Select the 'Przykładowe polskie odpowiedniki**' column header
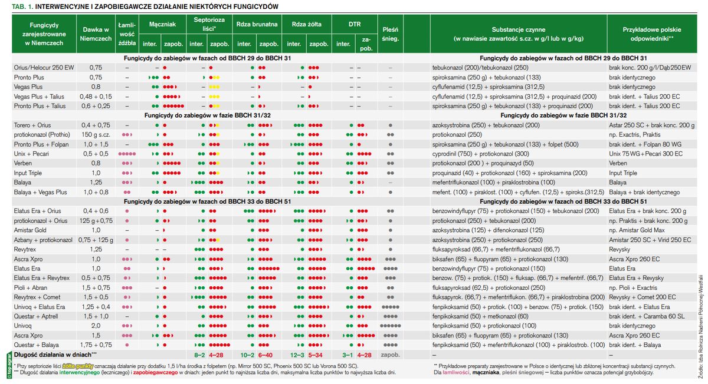708x384 pixels. pos(652,34)
